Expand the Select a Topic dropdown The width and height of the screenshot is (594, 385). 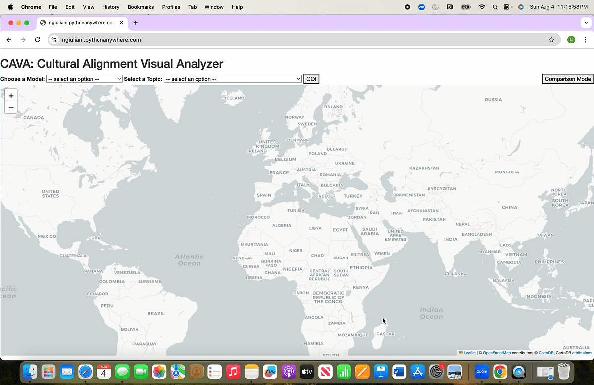pos(233,79)
